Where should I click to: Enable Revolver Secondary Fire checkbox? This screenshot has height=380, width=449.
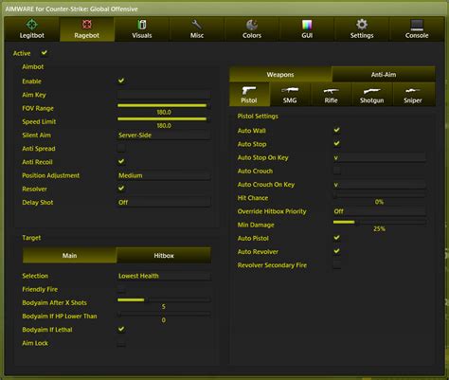pyautogui.click(x=337, y=264)
